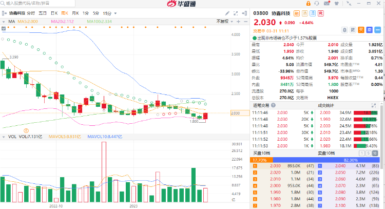Click the 通 stock connect tag badge

coord(313,13)
